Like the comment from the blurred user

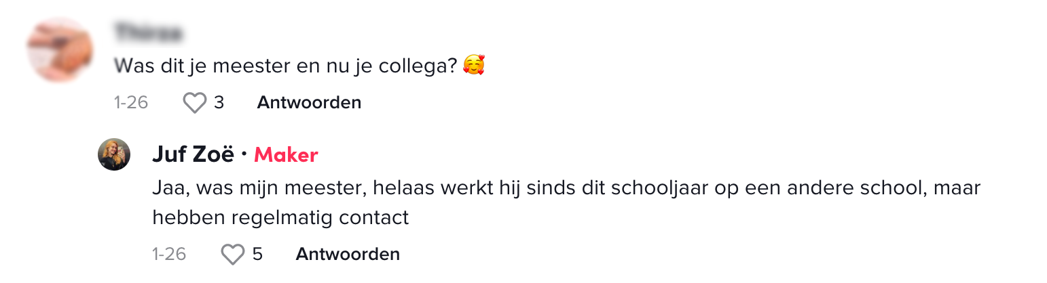click(x=195, y=103)
